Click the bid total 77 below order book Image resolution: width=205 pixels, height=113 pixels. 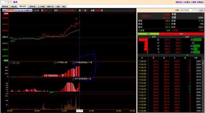[x=154, y=55]
